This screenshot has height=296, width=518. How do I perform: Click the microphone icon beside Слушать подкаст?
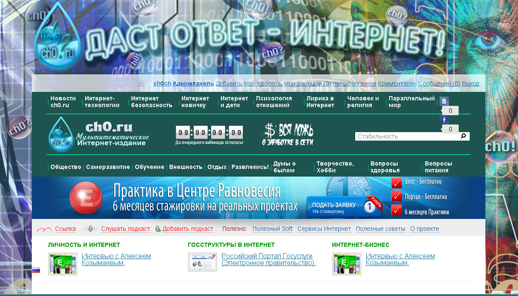pos(90,229)
